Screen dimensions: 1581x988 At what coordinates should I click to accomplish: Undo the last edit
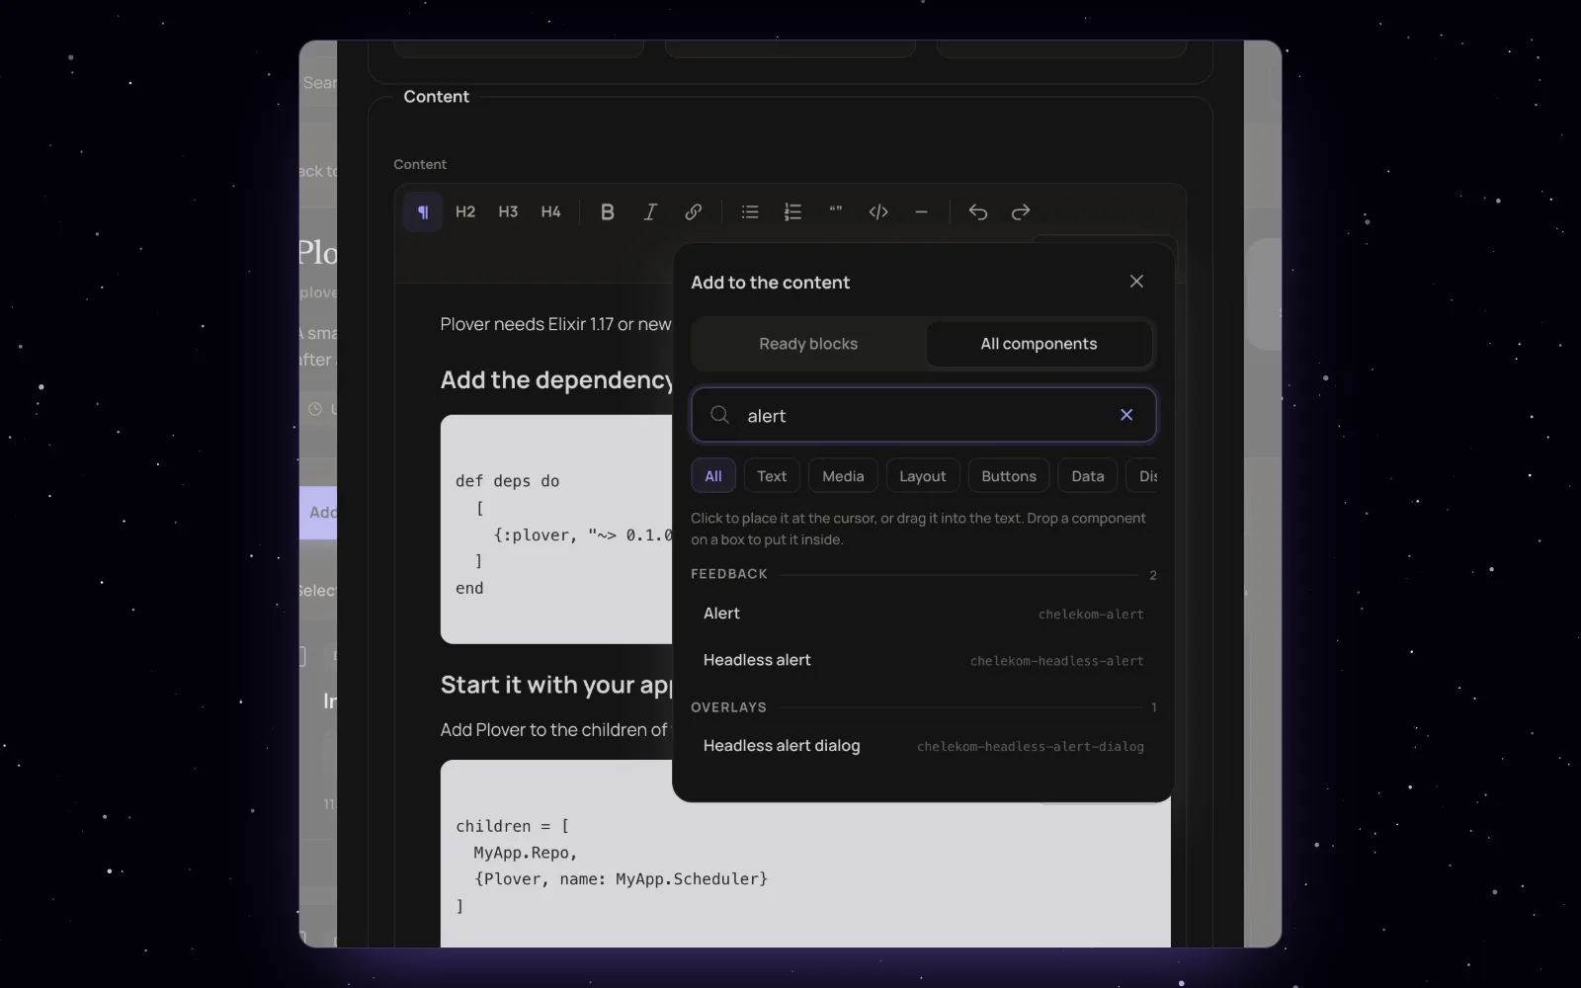pos(978,211)
